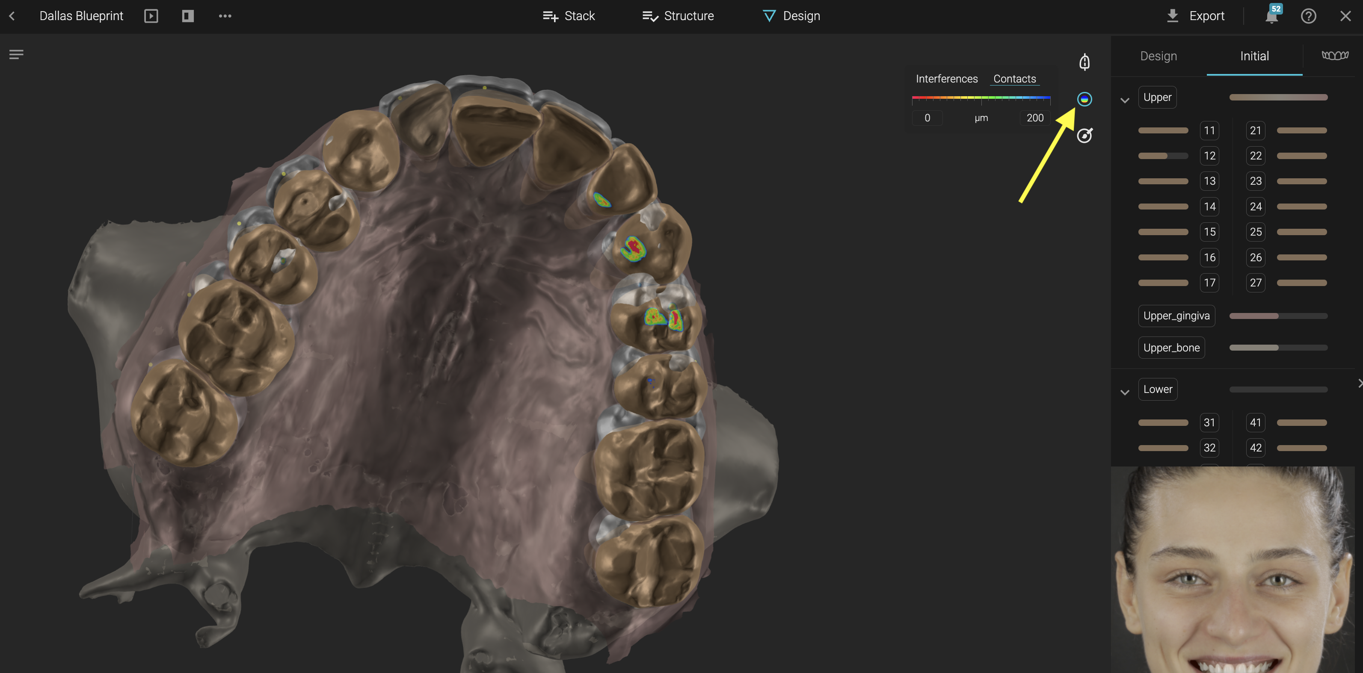Open the help question mark icon
This screenshot has height=673, width=1363.
coord(1308,16)
